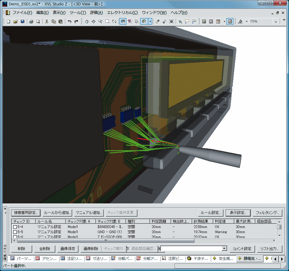
Task: Click the Cut scissors icon
Action: coord(47,22)
